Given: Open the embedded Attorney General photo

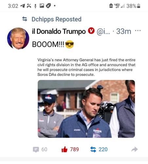Looking at the screenshot, I should pyautogui.click(x=86, y=109).
